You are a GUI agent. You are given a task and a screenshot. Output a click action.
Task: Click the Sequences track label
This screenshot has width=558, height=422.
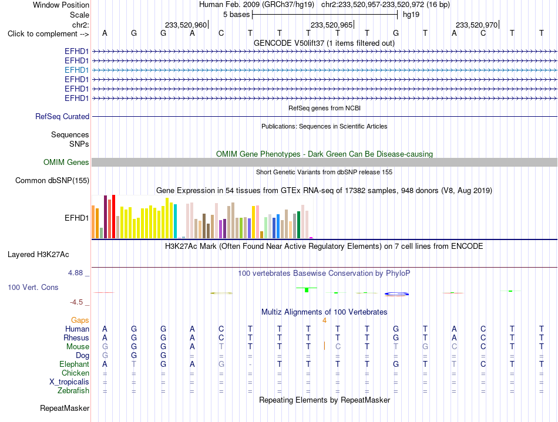click(x=70, y=134)
